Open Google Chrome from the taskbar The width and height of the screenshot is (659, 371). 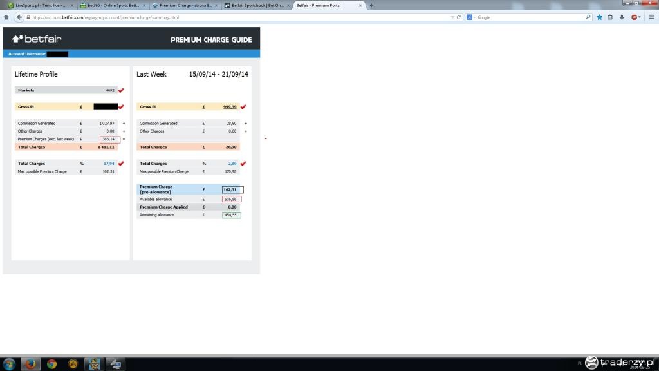51,364
